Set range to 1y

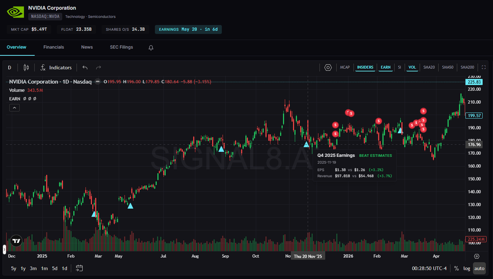[x=23, y=268]
